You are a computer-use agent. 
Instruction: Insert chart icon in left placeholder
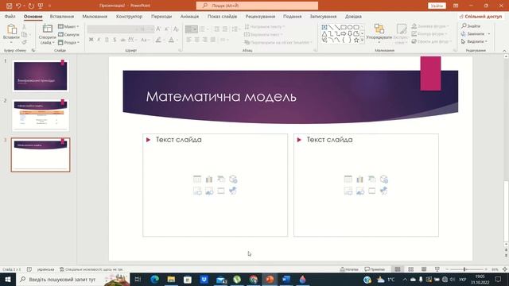[x=209, y=179]
